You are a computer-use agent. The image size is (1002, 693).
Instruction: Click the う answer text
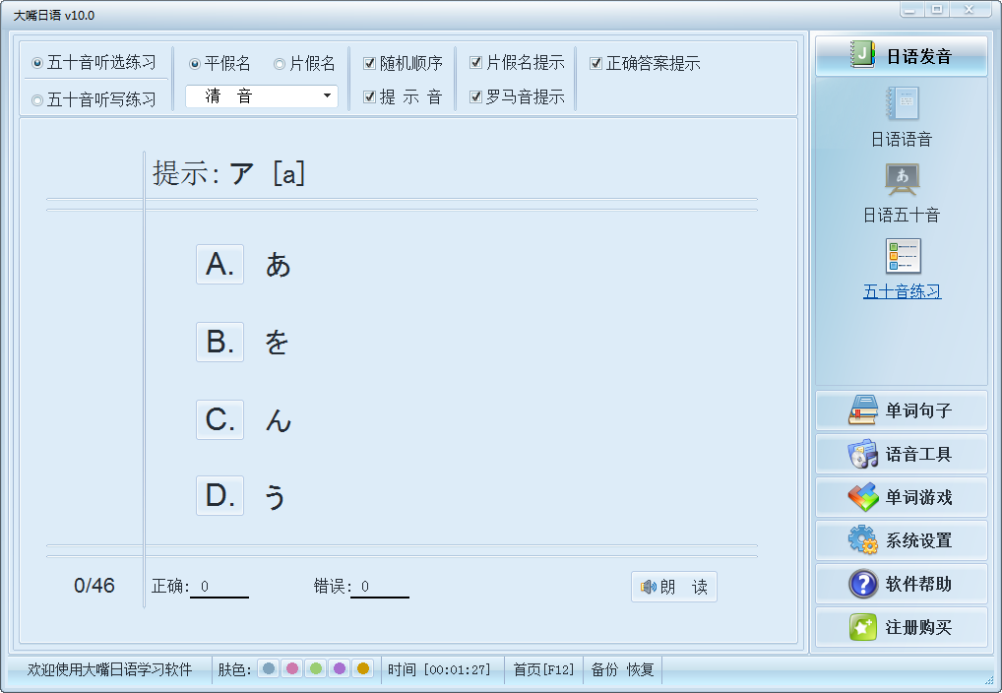pos(275,497)
